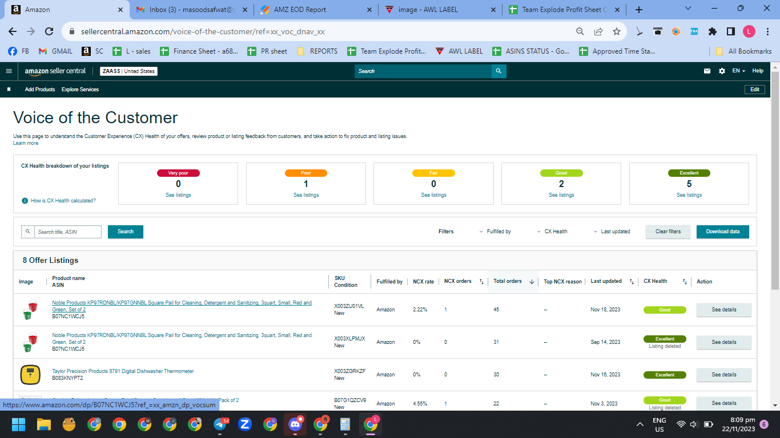Image resolution: width=780 pixels, height=438 pixels.
Task: Click the info icon beside How is CX Health calculated
Action: click(x=25, y=201)
